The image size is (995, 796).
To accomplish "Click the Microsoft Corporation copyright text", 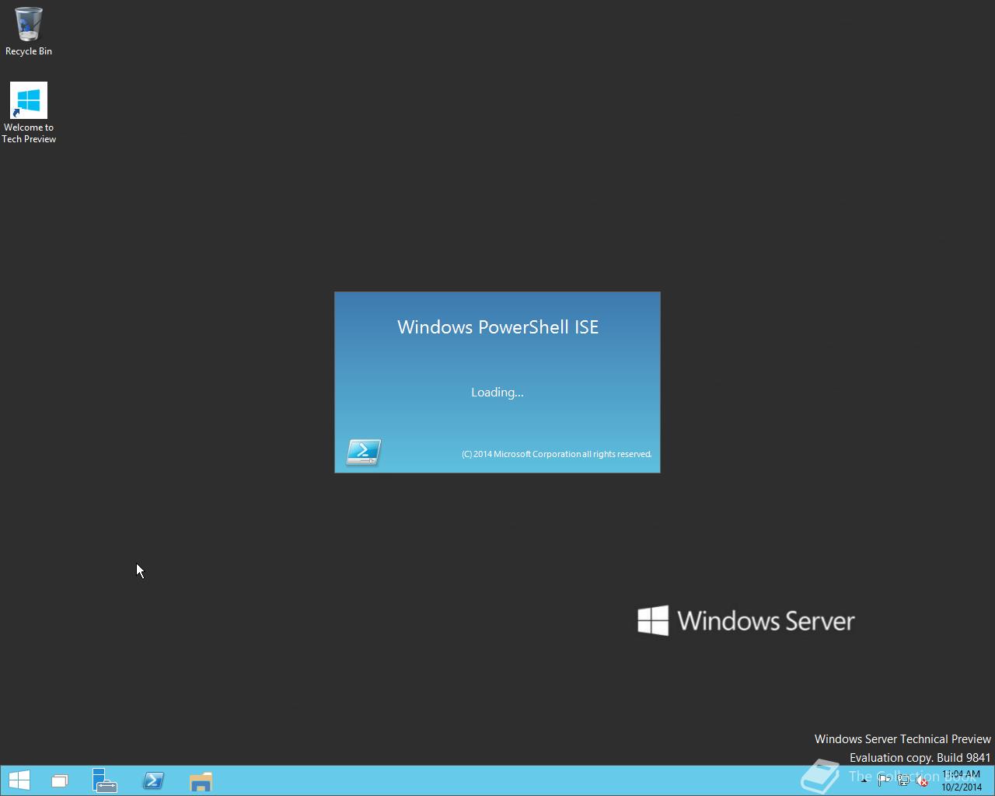I will 557,454.
